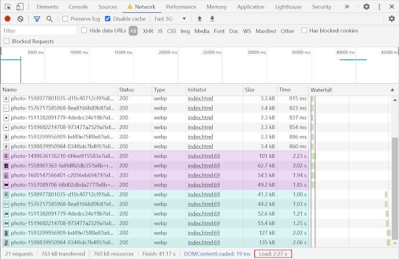399x259 pixels.
Task: Click the Filter text input field
Action: tap(39, 31)
